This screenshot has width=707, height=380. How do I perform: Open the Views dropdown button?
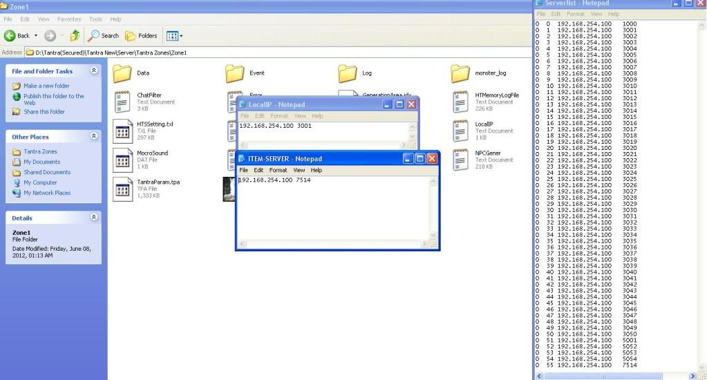[175, 35]
